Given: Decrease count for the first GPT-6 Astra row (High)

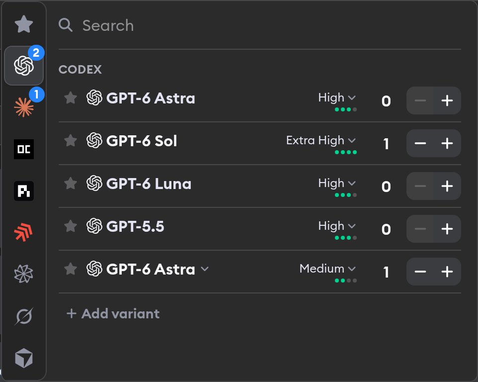Looking at the screenshot, I should coord(420,100).
